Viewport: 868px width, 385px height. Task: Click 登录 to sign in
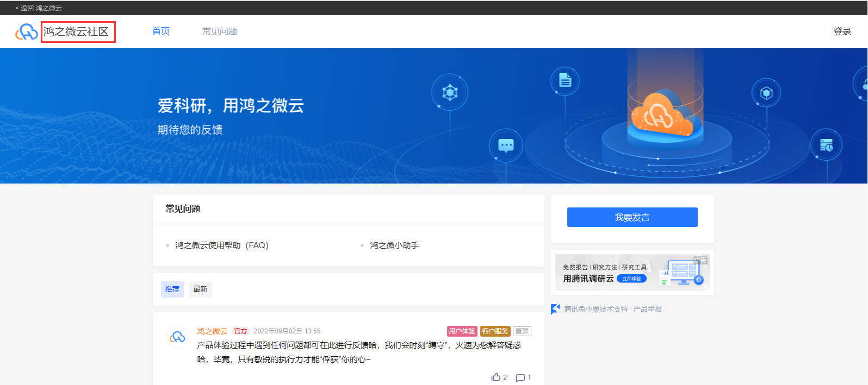pos(842,31)
